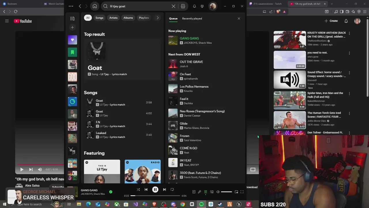The image size is (369, 208).
Task: Select OUT THE GRAVE in queue
Action: (205, 64)
